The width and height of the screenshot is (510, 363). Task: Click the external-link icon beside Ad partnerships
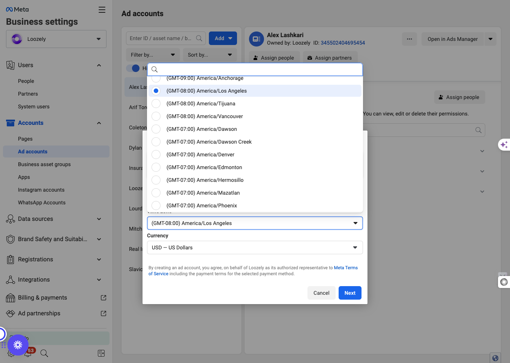[x=103, y=313]
